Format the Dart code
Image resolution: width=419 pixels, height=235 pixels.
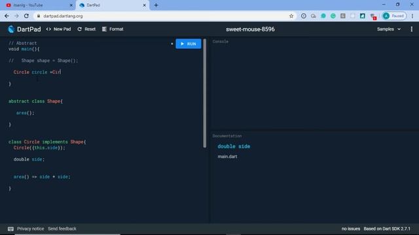click(x=113, y=29)
